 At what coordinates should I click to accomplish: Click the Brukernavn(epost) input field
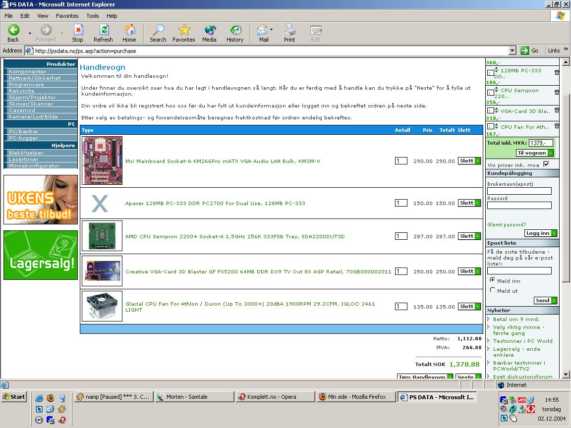519,191
